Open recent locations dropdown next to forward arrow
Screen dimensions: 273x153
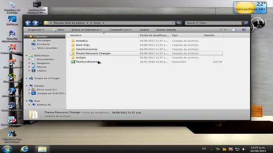[x=41, y=23]
